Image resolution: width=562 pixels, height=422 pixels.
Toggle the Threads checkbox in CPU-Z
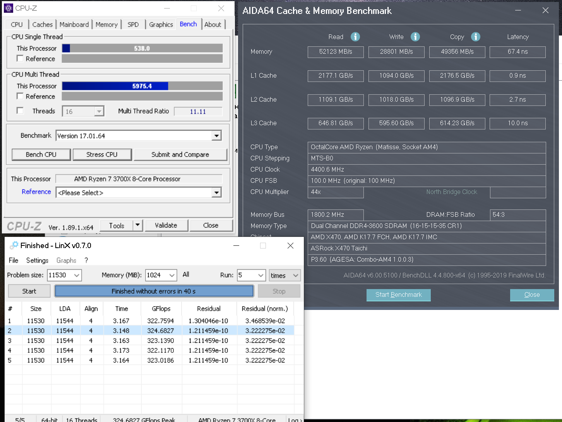(20, 111)
